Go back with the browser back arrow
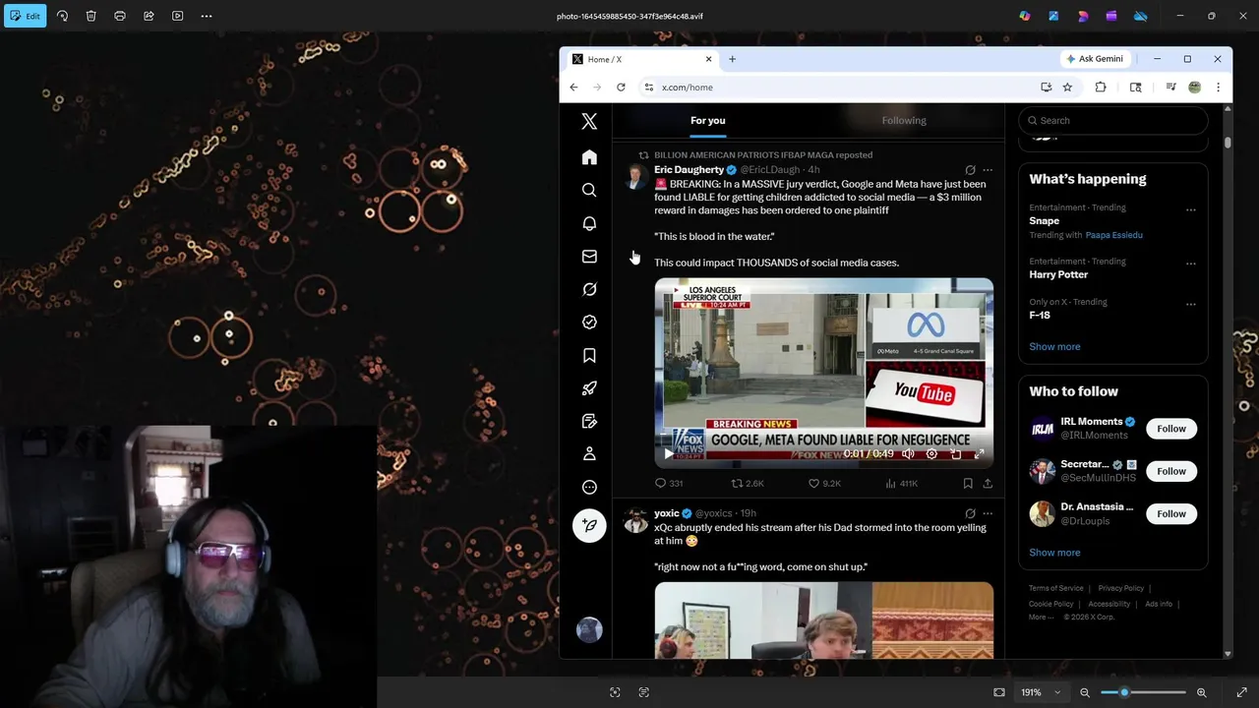Screen dimensions: 1259x708 573,88
